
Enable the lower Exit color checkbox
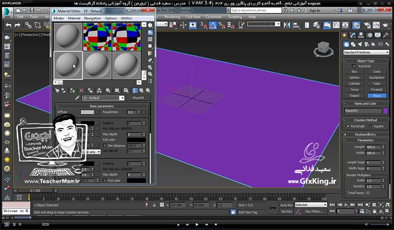[105, 180]
